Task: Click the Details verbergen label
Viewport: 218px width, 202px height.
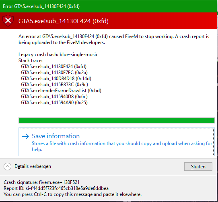Action: 33,166
